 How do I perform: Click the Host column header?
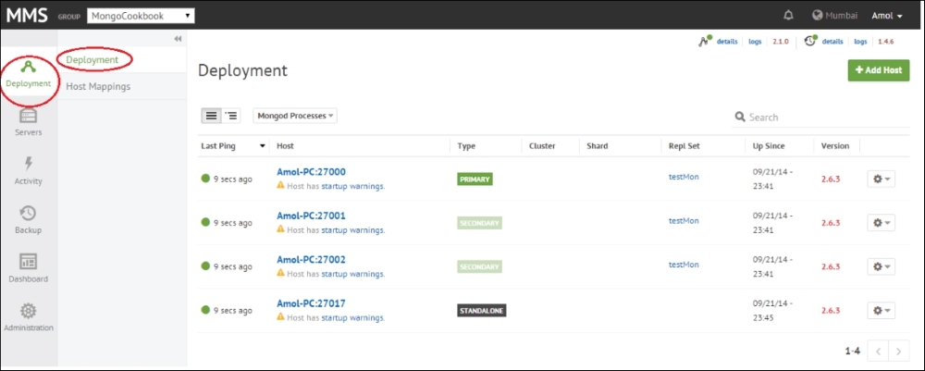(285, 145)
